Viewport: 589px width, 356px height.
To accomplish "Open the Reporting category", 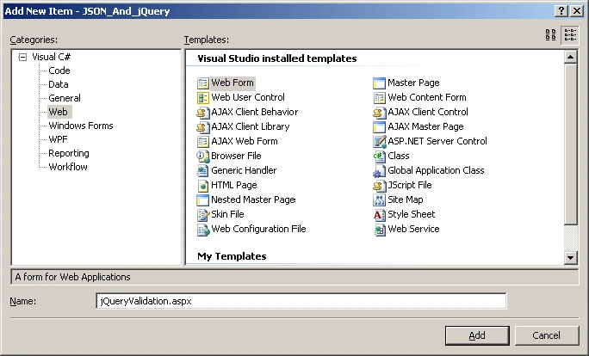I will click(69, 153).
